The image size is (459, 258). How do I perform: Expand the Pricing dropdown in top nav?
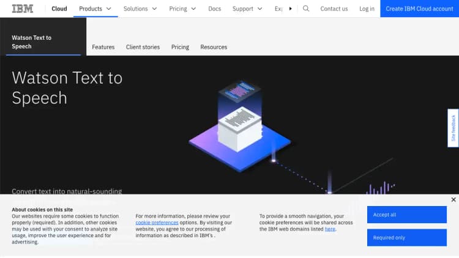182,9
